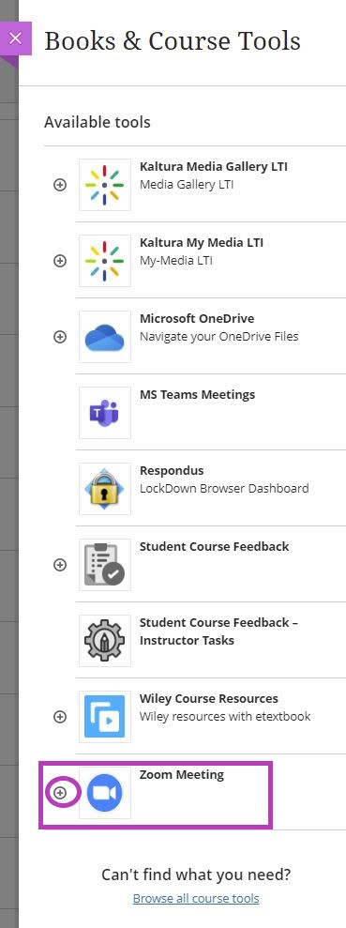The height and width of the screenshot is (928, 346).
Task: Add Student Course Feedback via plus icon
Action: point(60,565)
